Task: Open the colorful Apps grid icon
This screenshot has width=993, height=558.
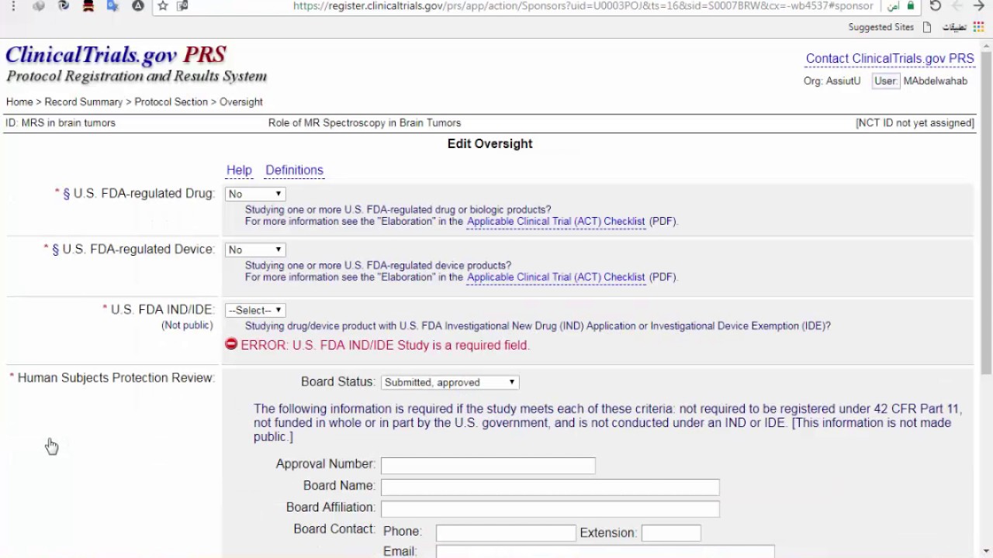Action: click(978, 27)
